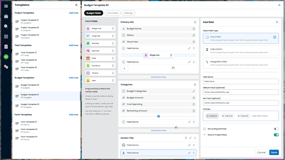Click the pencil icon on Section Title
This screenshot has width=285, height=160.
tap(190, 138)
